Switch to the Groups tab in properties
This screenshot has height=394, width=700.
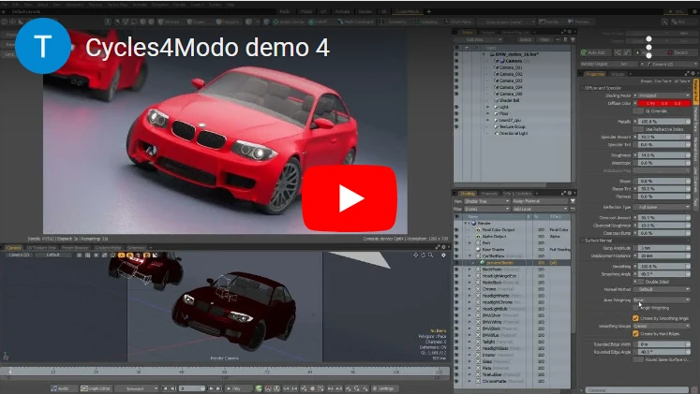click(x=618, y=74)
